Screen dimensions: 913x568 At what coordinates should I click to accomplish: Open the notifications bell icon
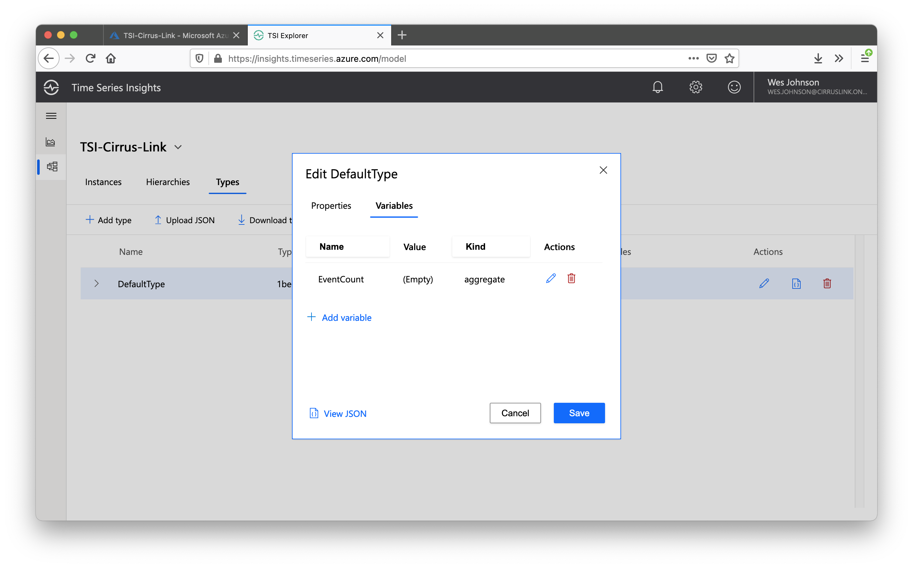click(x=657, y=87)
